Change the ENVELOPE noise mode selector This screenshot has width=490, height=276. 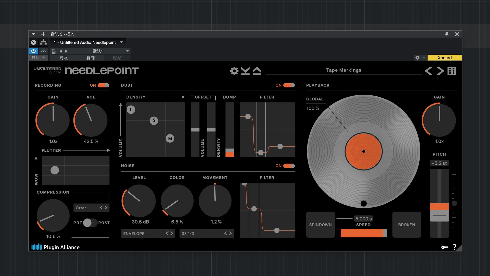(148, 233)
